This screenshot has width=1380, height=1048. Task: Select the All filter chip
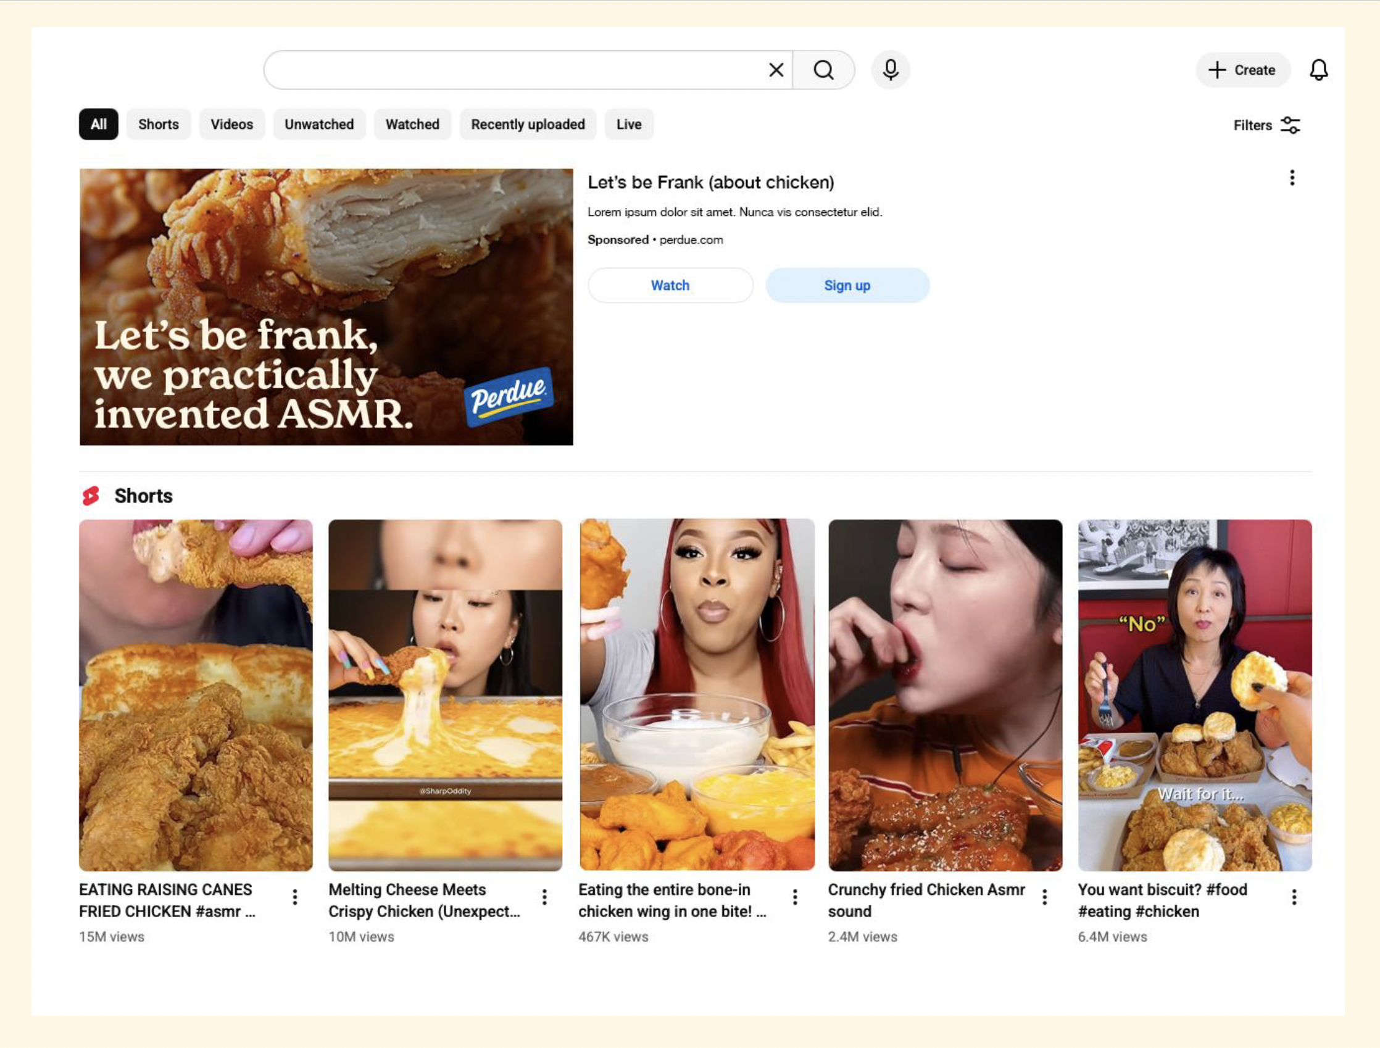point(99,124)
